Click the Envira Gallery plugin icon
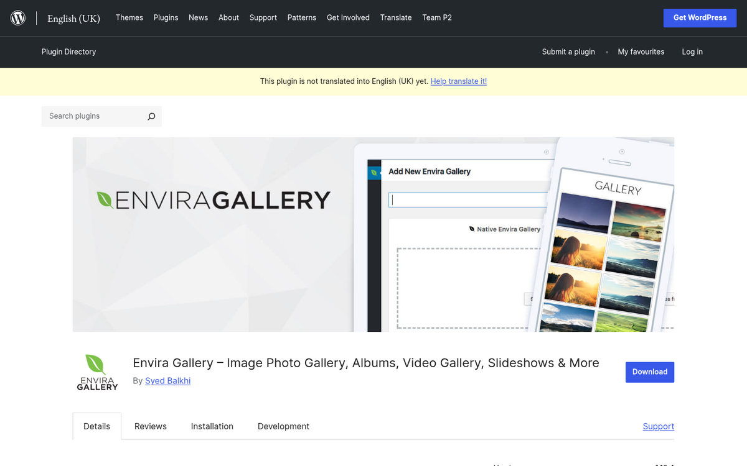The width and height of the screenshot is (747, 466). tap(97, 371)
